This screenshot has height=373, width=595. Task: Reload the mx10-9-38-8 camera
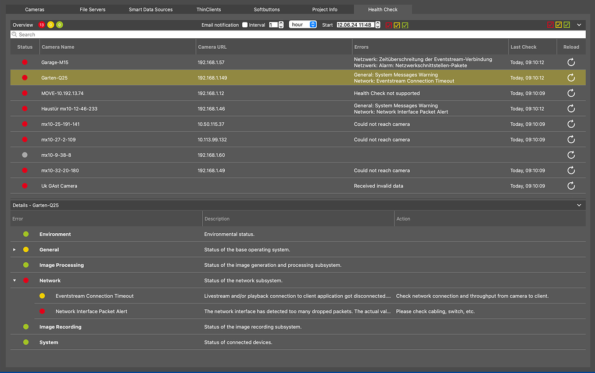pyautogui.click(x=571, y=155)
